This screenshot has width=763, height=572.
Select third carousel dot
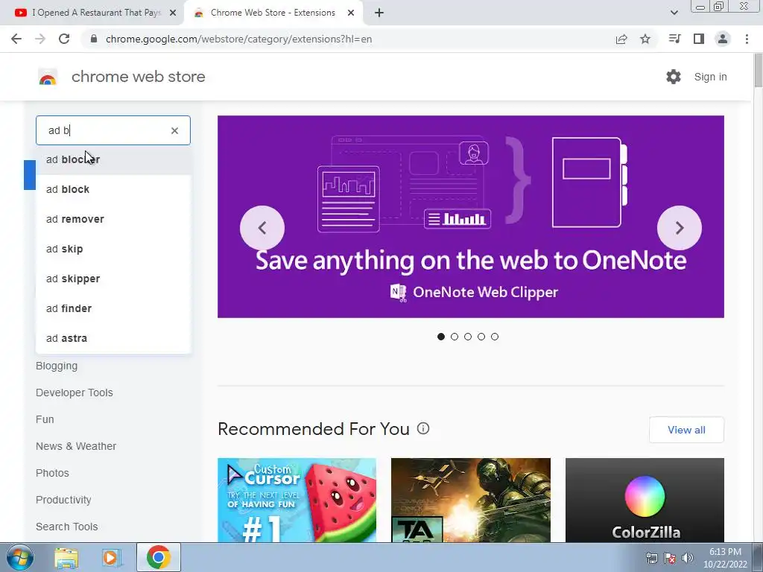[x=468, y=337]
